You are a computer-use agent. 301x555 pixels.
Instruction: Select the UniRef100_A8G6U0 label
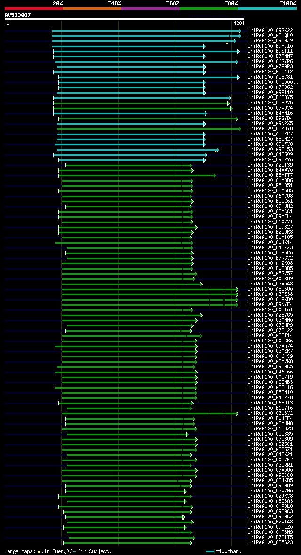[x=270, y=289]
